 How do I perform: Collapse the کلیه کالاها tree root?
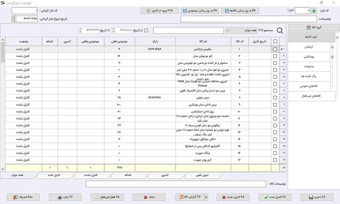pos(337,37)
